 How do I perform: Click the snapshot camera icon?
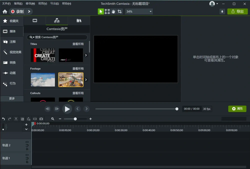tap(41, 119)
